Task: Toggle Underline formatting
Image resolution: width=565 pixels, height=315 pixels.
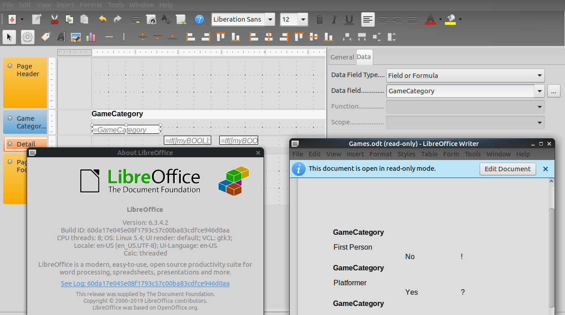Action: (349, 19)
